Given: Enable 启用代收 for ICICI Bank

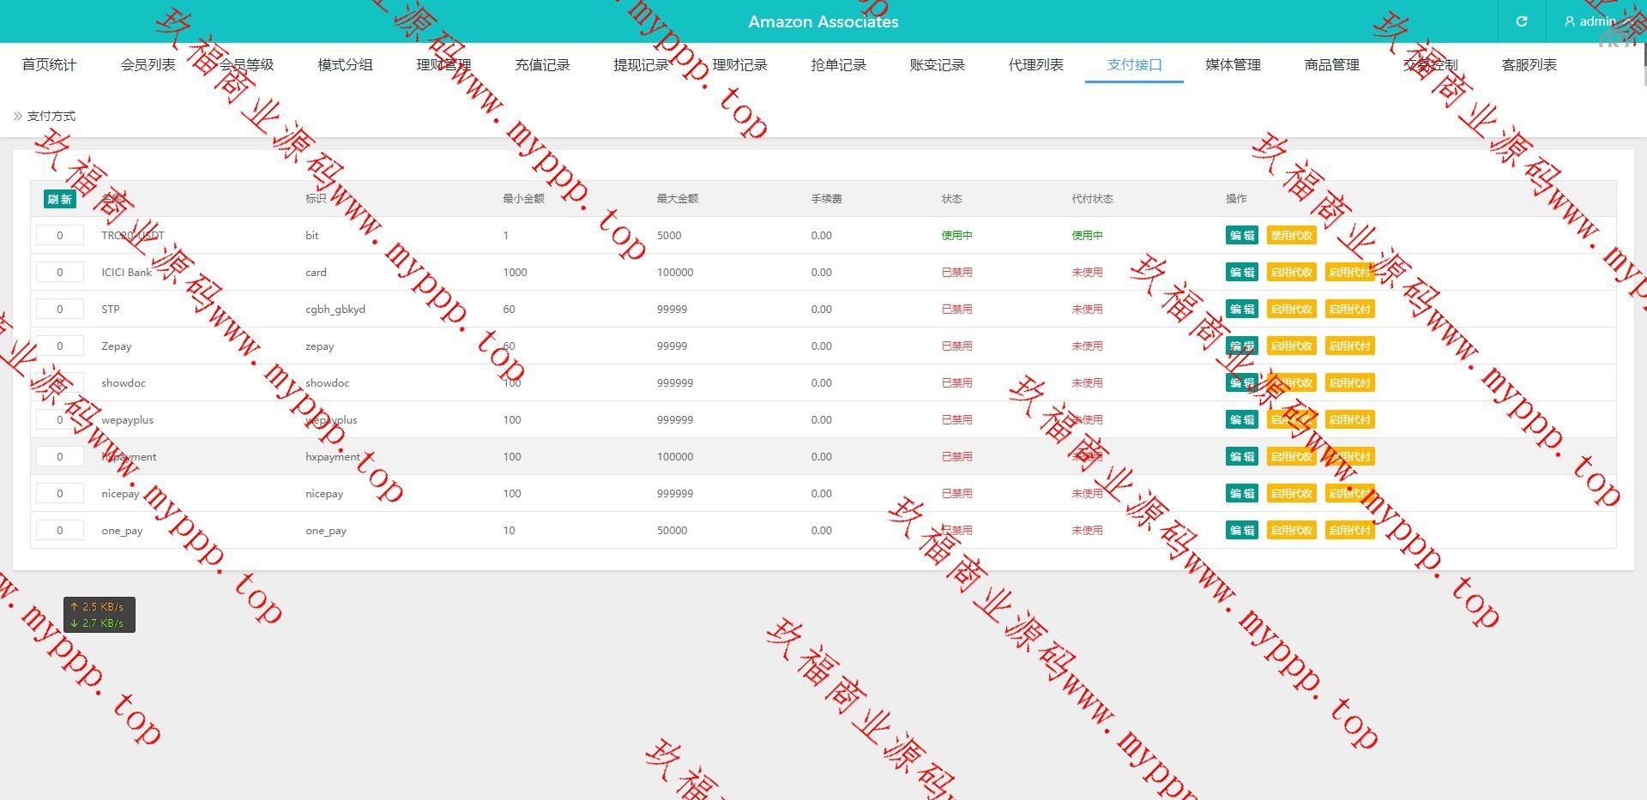Looking at the screenshot, I should [1291, 273].
